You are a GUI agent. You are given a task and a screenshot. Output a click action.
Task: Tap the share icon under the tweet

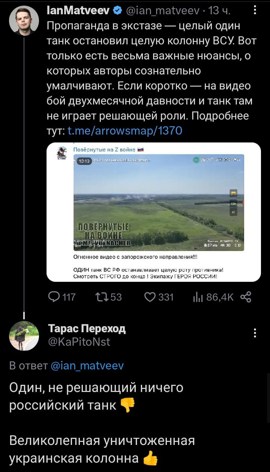tap(245, 298)
